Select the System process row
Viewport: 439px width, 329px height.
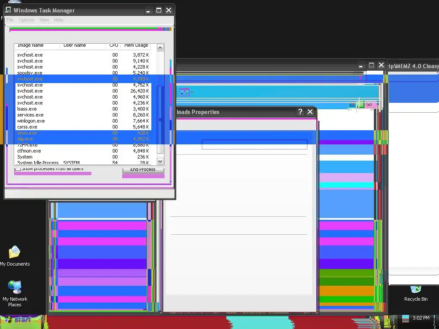83,157
